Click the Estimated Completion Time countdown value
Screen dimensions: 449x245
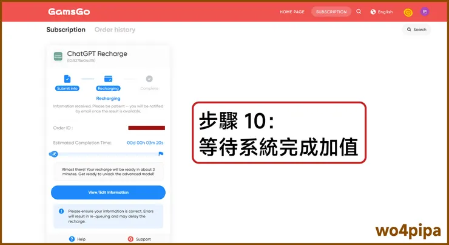pos(145,143)
